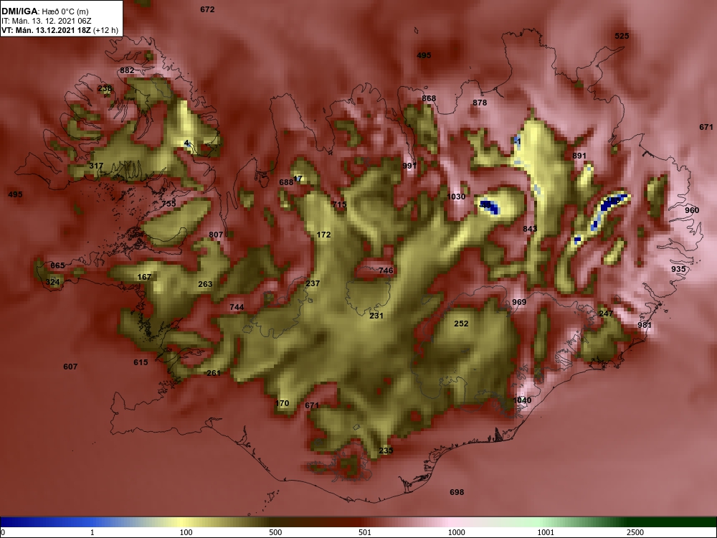Click the 891 height label
Image resolution: width=717 pixels, height=538 pixels.
coord(579,156)
